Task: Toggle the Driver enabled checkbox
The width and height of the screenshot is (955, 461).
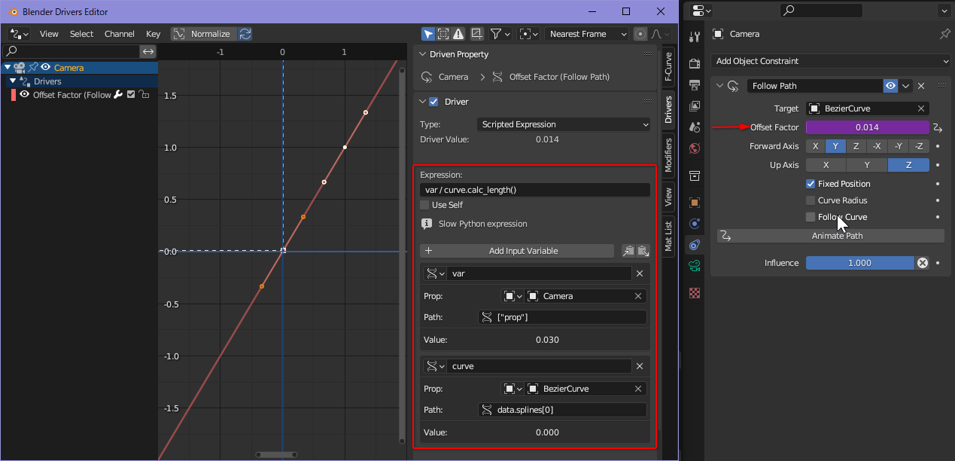Action: pos(433,102)
